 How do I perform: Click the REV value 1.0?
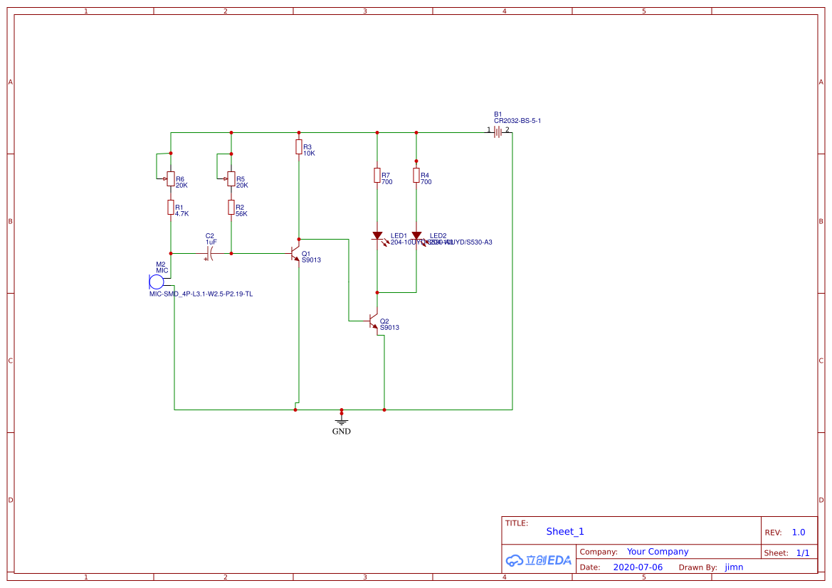799,533
